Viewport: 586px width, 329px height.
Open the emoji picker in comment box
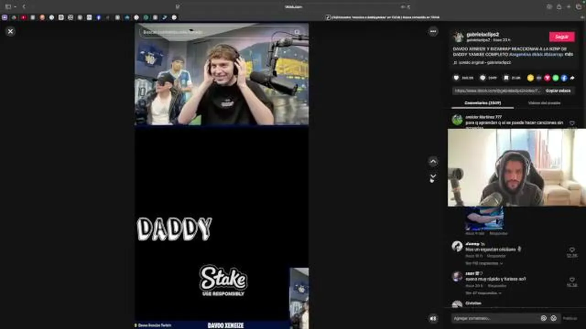tap(553, 318)
